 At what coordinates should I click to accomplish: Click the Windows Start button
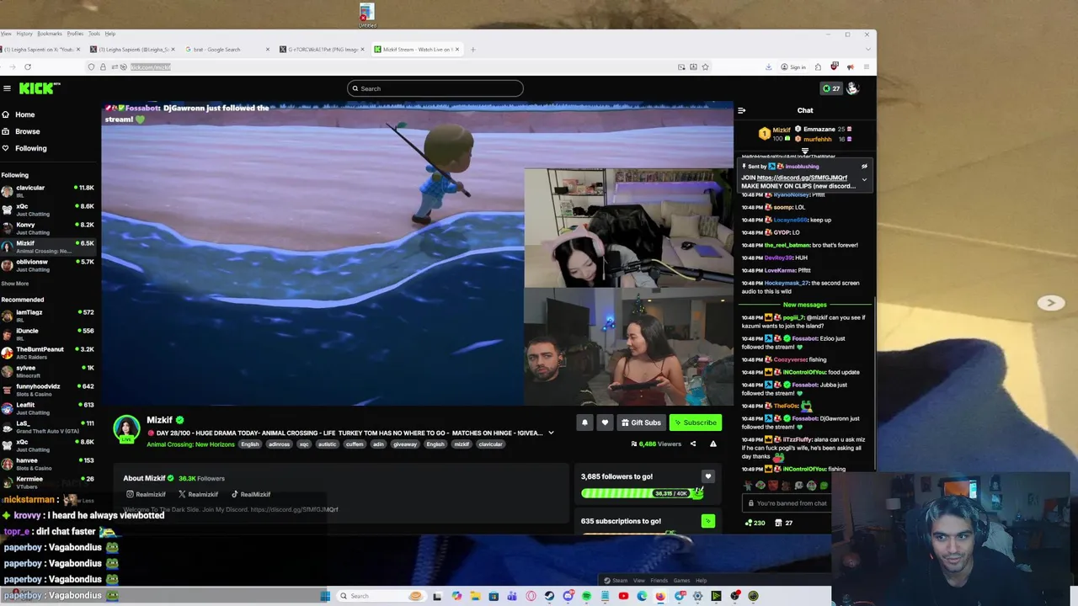[325, 596]
